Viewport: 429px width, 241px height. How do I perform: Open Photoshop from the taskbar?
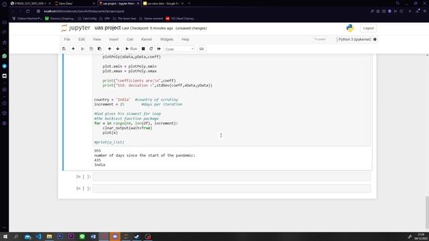60,236
